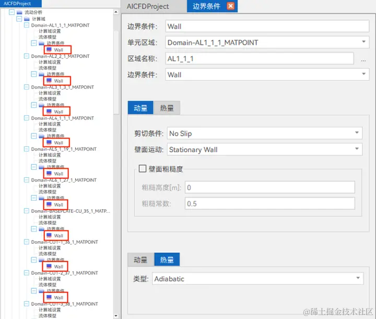Open 计算域设置 under Domain-AL5_1_19_1_MATPOINT
The image size is (376, 319).
pos(50,155)
